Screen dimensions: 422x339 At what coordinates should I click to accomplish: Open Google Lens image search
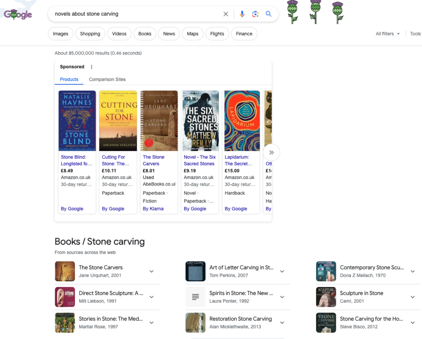tap(256, 14)
